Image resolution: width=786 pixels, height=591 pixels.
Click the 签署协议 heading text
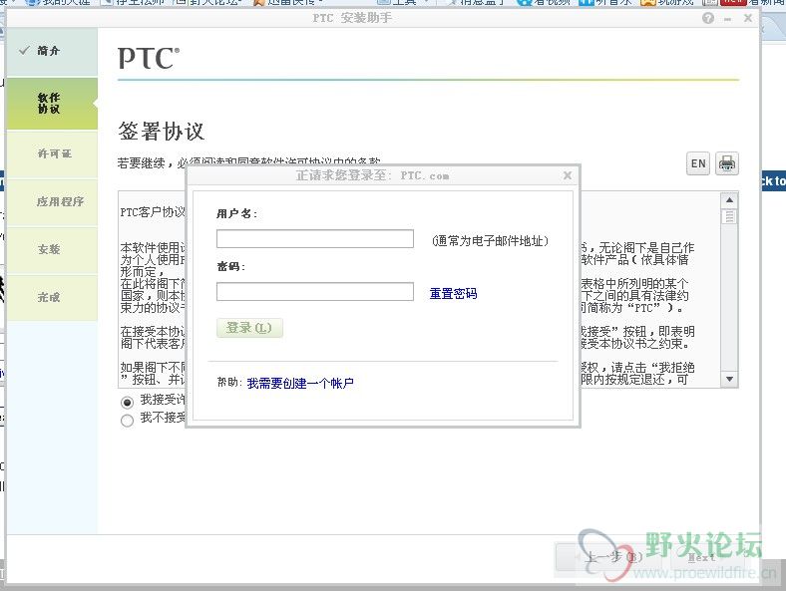(x=161, y=132)
